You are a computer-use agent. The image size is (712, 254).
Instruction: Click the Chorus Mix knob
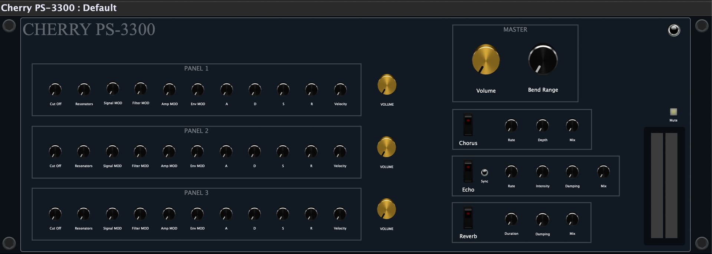click(x=572, y=126)
